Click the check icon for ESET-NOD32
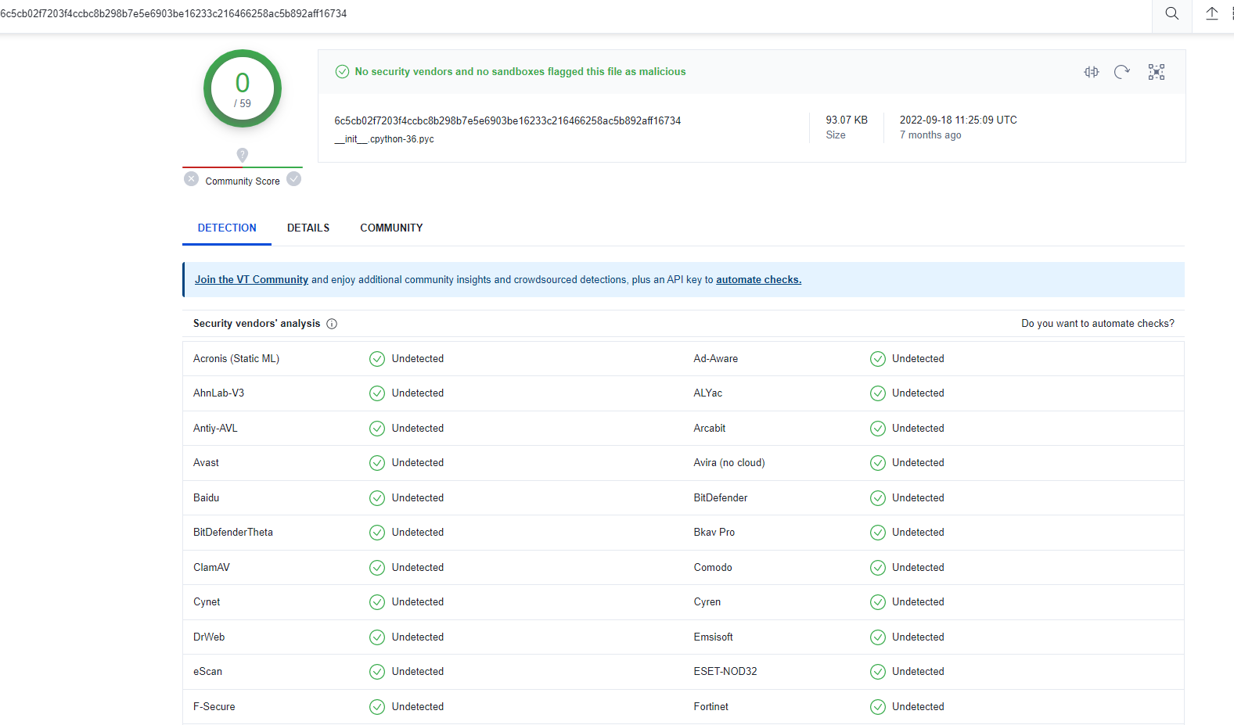This screenshot has width=1234, height=725. (878, 672)
